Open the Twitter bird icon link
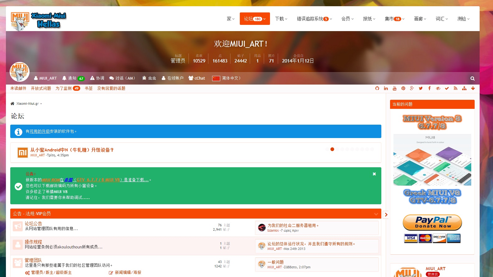 421,88
